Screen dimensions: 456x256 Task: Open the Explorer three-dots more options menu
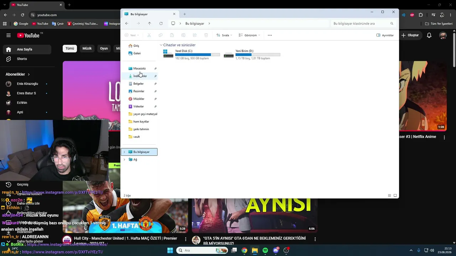(x=270, y=35)
